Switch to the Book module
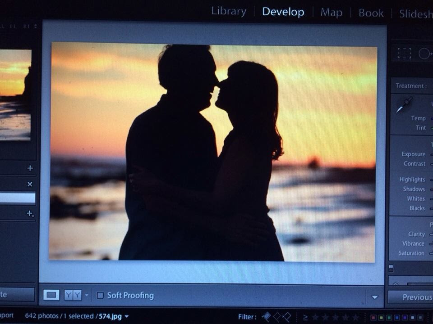Screen dimensions: 433x324 coord(371,13)
